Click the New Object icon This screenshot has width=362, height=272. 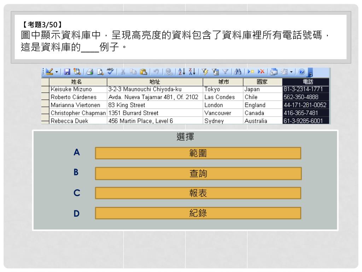284,72
